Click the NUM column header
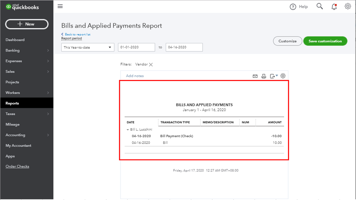The height and width of the screenshot is (200, 356). click(245, 122)
